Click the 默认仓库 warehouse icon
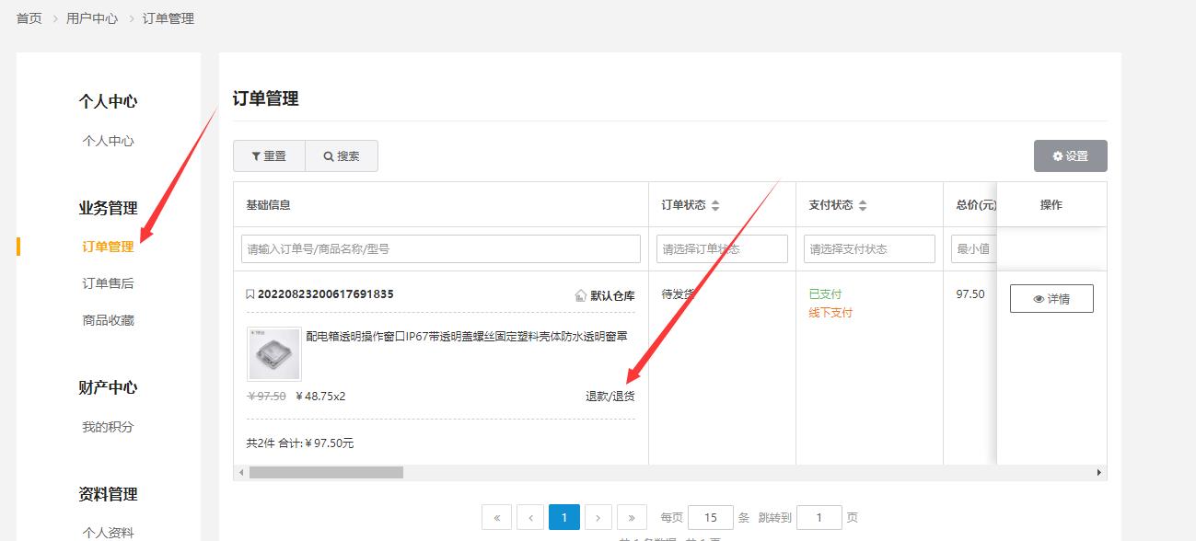Image resolution: width=1196 pixels, height=541 pixels. [580, 295]
